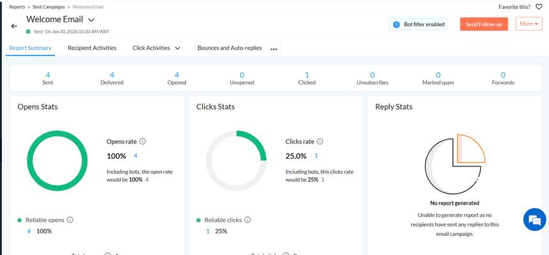Switch to the Recipient Activities tab
This screenshot has width=549, height=255.
(x=92, y=48)
